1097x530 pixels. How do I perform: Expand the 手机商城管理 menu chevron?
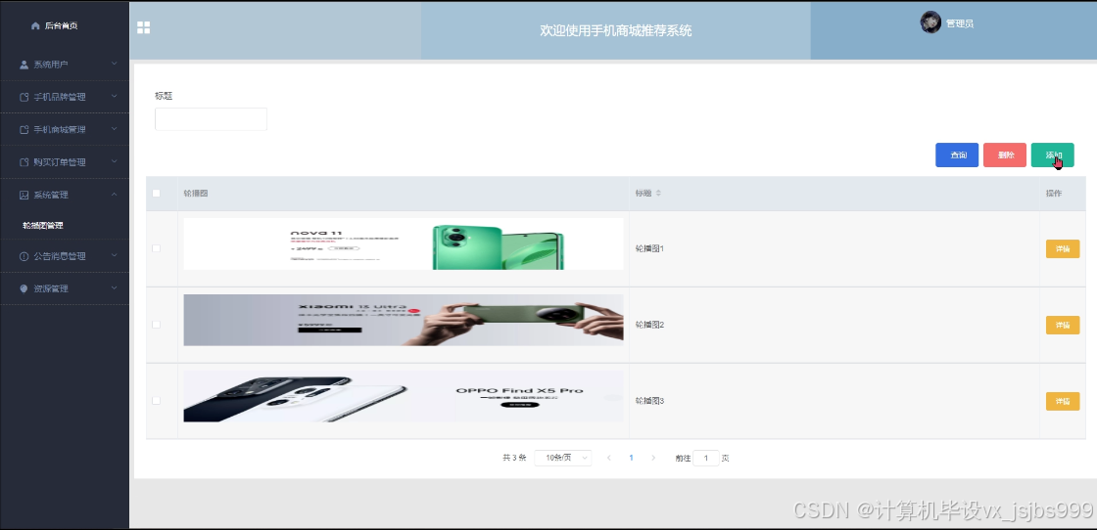114,129
